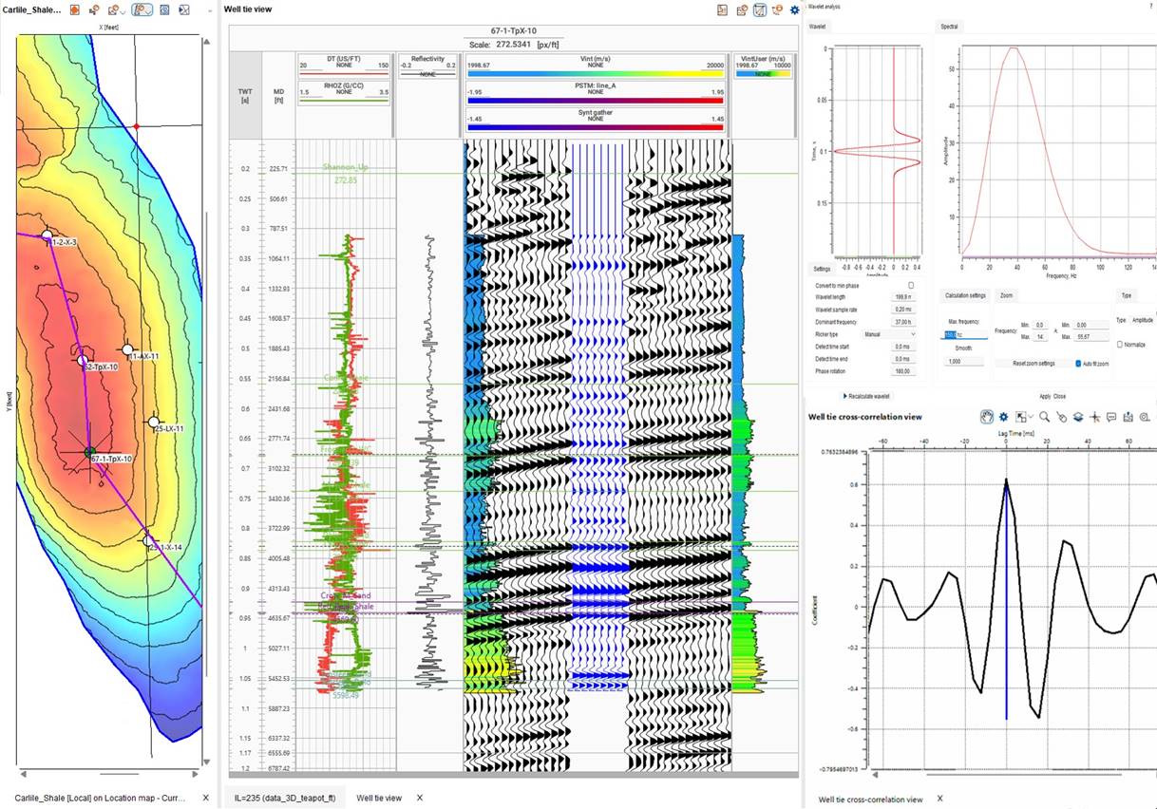The image size is (1157, 809).
Task: Click Recalculate wavelet button
Action: pyautogui.click(x=866, y=396)
